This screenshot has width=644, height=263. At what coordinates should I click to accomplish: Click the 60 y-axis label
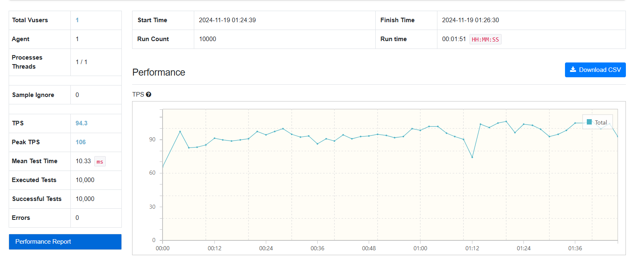click(152, 173)
